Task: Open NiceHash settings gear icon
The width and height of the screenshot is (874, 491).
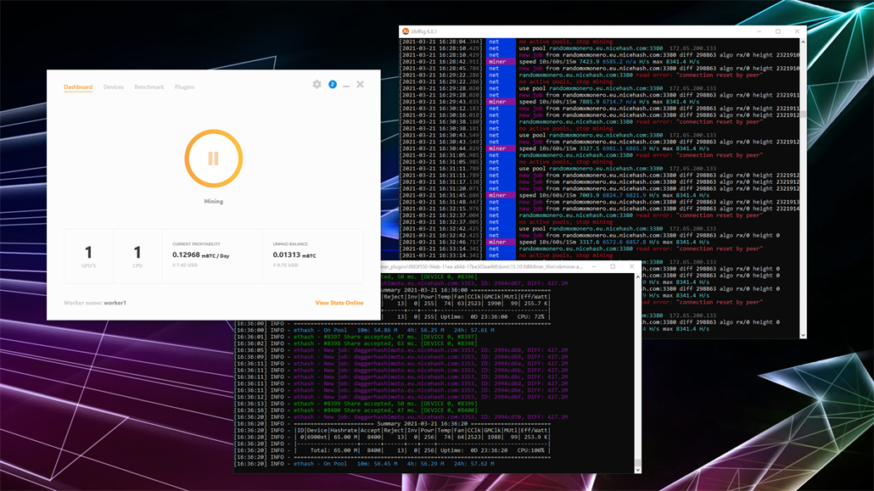Action: (317, 84)
